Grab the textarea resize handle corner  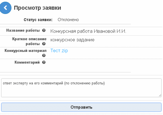point(160,96)
